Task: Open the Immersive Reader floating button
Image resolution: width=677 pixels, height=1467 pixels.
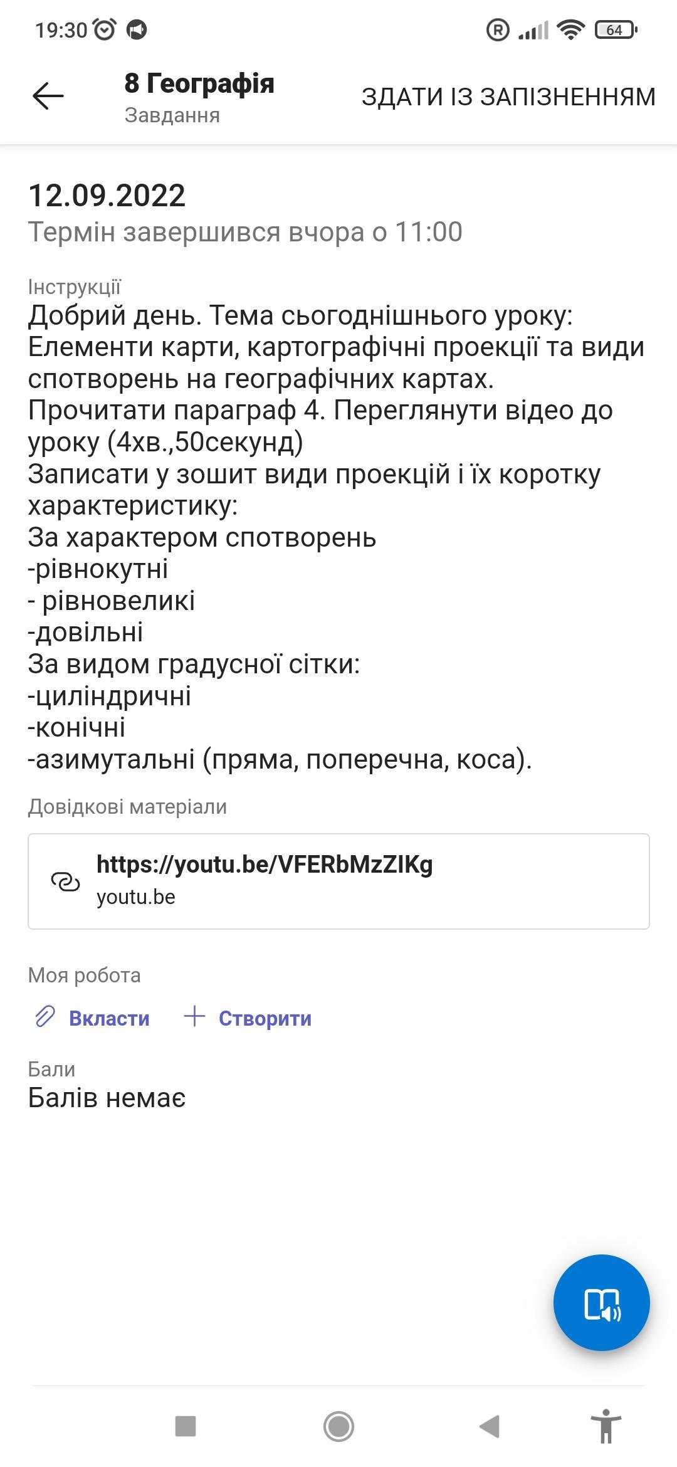Action: [x=601, y=1302]
